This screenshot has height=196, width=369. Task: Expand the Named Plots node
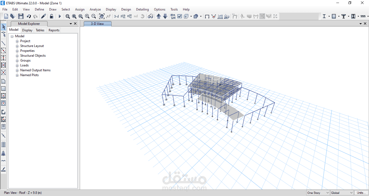17,75
